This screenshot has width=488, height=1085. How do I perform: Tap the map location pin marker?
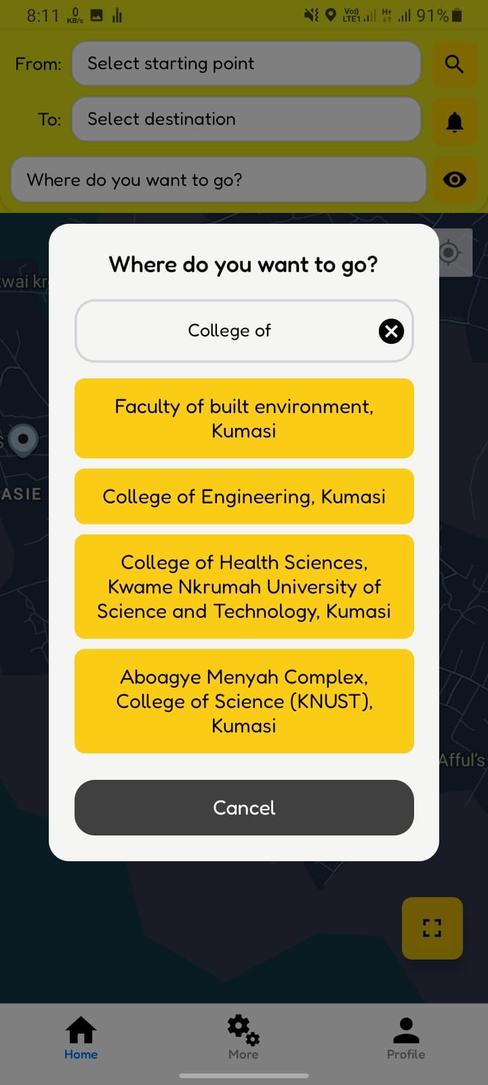(x=23, y=441)
